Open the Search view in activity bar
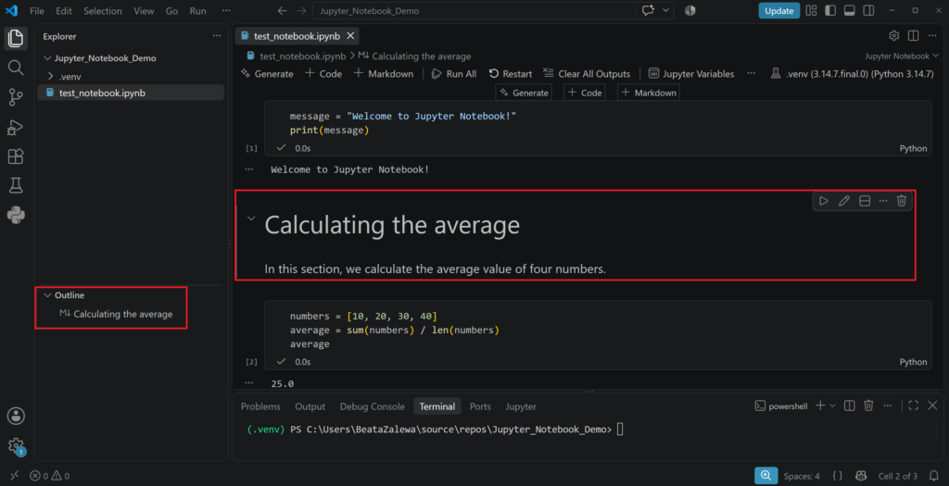The height and width of the screenshot is (486, 949). (x=16, y=68)
